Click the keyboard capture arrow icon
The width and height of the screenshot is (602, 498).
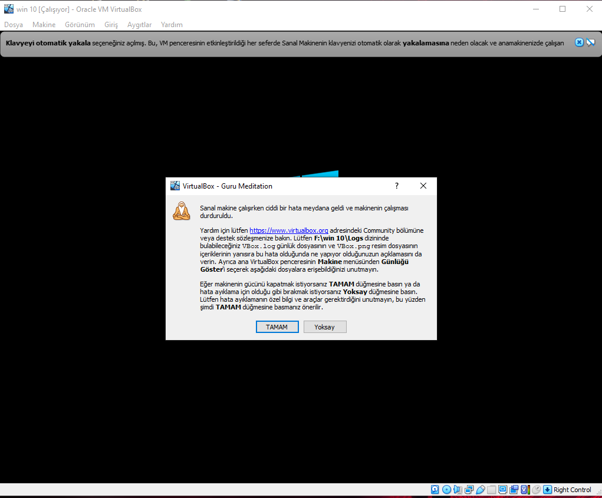548,490
